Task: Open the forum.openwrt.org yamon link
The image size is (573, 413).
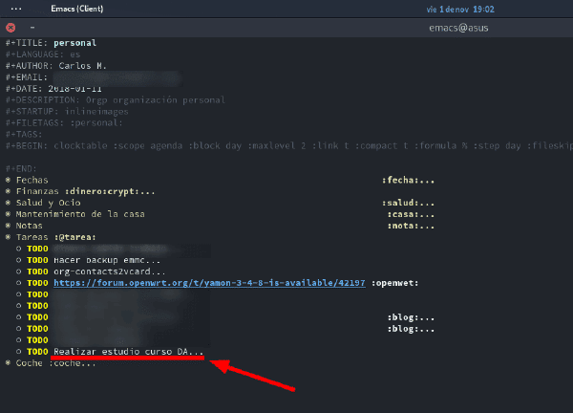Action: [209, 283]
